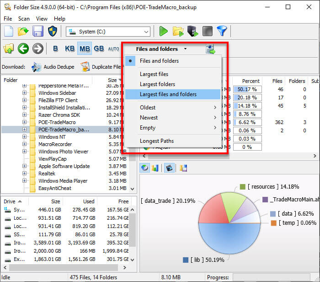
Task: Click the blue lib legend swatch
Action: tap(186, 260)
